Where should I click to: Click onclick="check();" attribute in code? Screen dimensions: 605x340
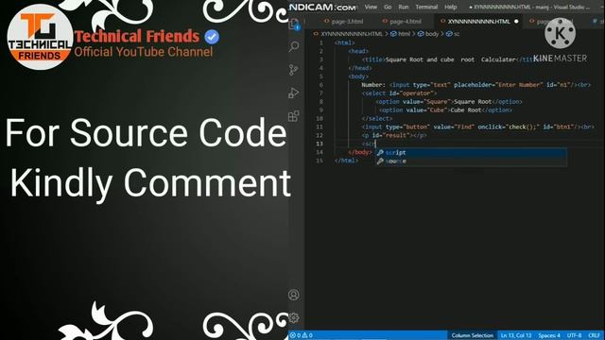point(508,127)
